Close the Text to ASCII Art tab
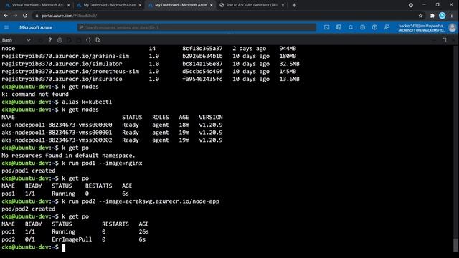The image size is (459, 258). point(283,5)
